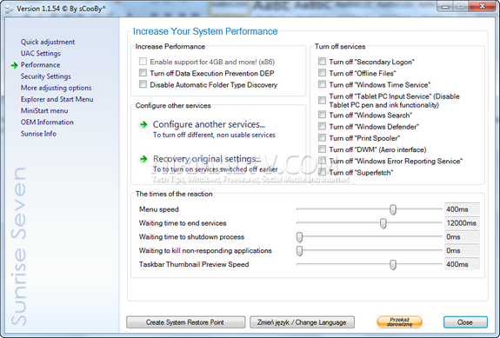Screen dimensions: 500x338
Task: Click the Recovery original settings link
Action: [207, 159]
